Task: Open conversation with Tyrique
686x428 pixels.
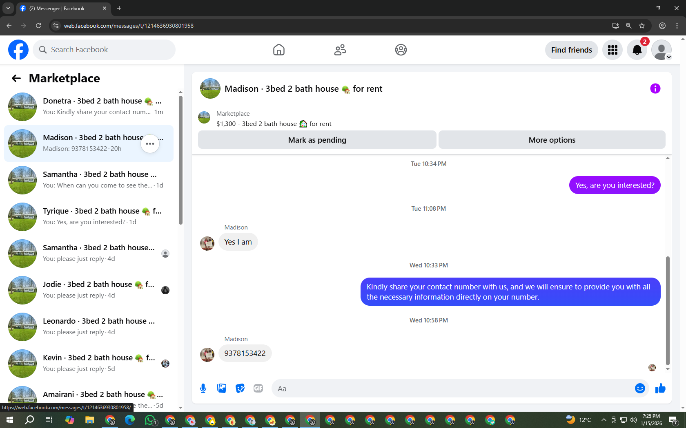Action: pos(89,217)
